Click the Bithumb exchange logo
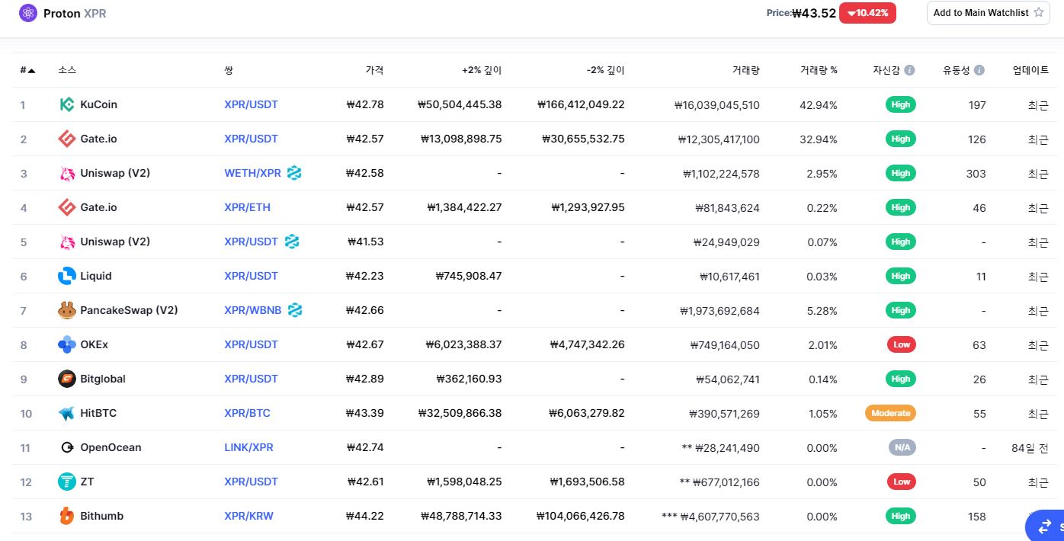This screenshot has height=541, width=1064. tap(67, 516)
